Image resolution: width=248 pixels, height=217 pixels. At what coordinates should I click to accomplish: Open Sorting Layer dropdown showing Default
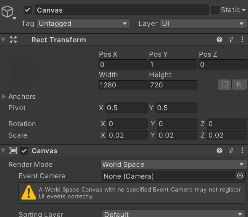click(x=174, y=214)
